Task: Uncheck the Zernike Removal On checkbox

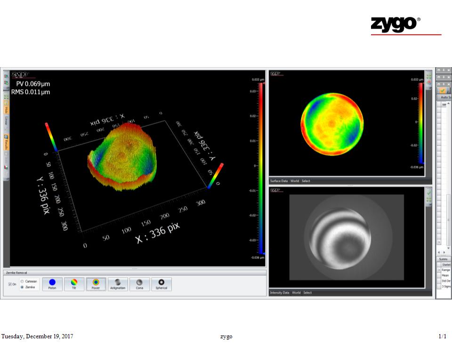Action: [10, 284]
